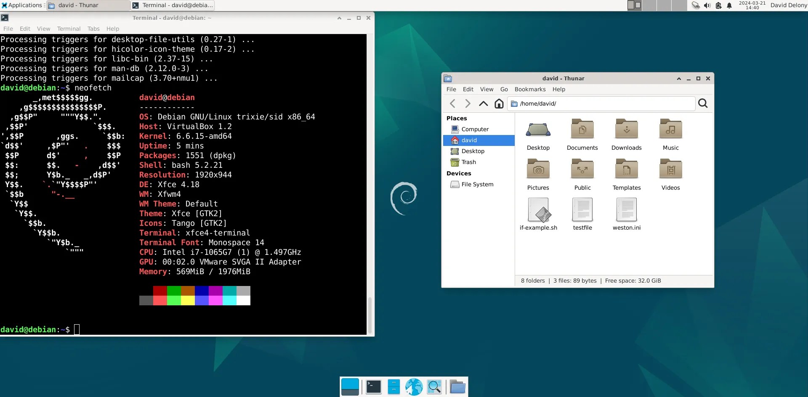808x397 pixels.
Task: Open the Public folder
Action: (x=582, y=169)
